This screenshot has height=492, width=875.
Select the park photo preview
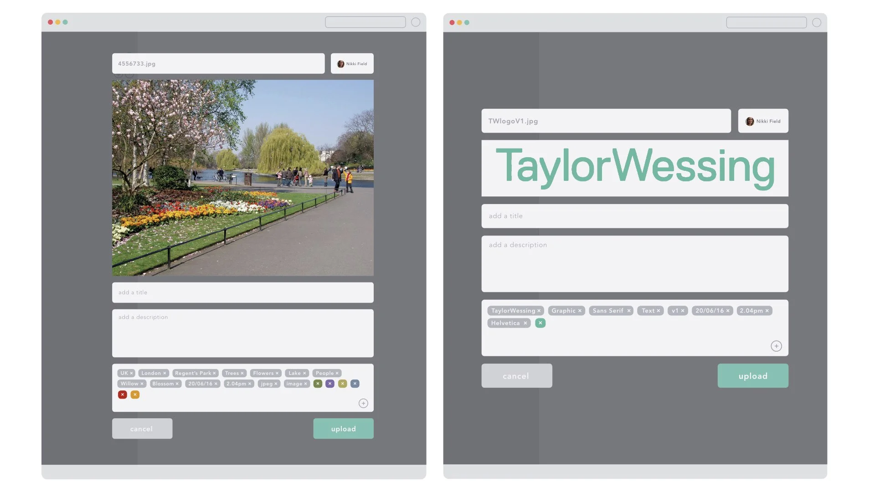[243, 178]
